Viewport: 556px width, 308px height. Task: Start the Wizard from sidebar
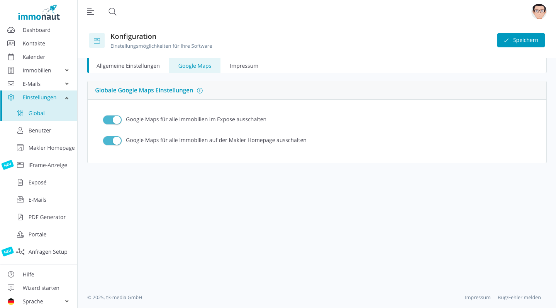pos(41,288)
